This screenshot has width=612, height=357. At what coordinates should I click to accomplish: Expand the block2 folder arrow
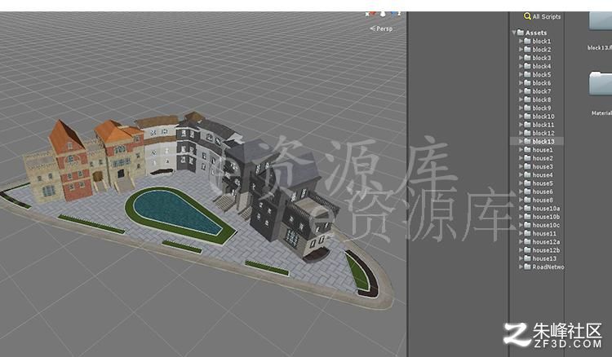tap(521, 50)
